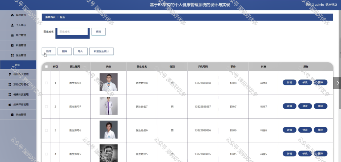This screenshot has width=341, height=162.
Task: Click the 医生姓名 search input field
Action: 72,32
